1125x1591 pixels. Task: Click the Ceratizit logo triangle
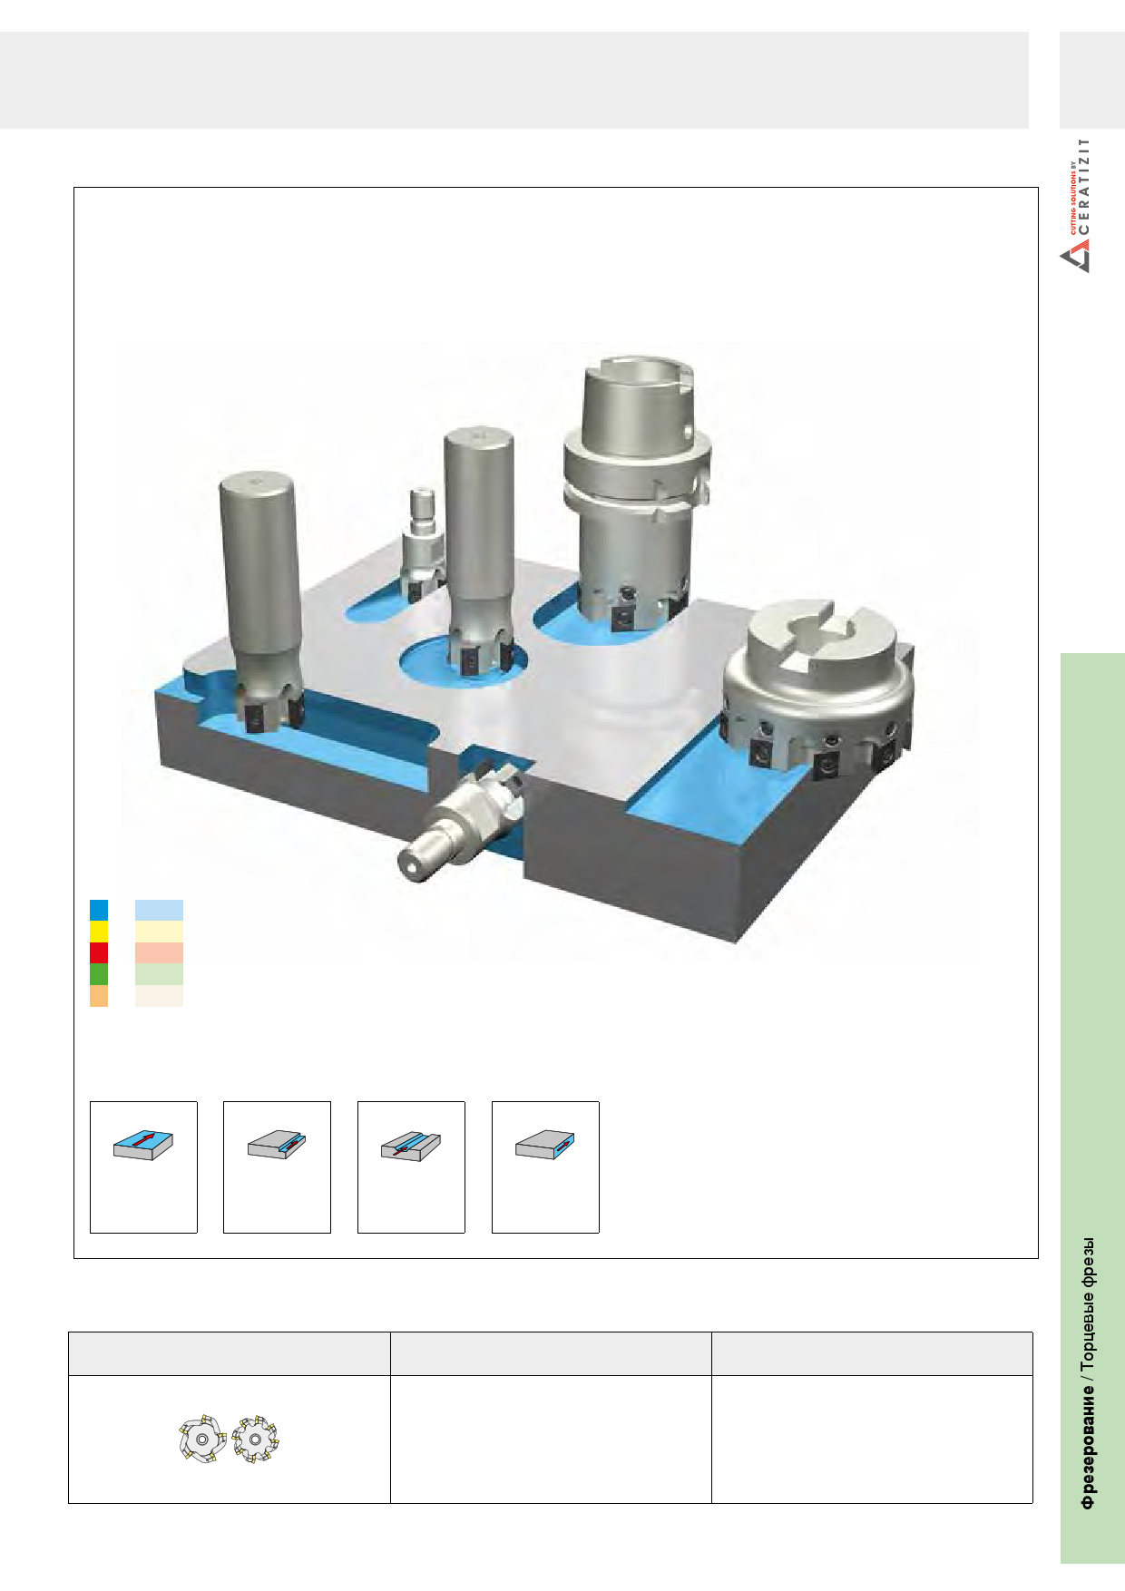(x=1074, y=256)
